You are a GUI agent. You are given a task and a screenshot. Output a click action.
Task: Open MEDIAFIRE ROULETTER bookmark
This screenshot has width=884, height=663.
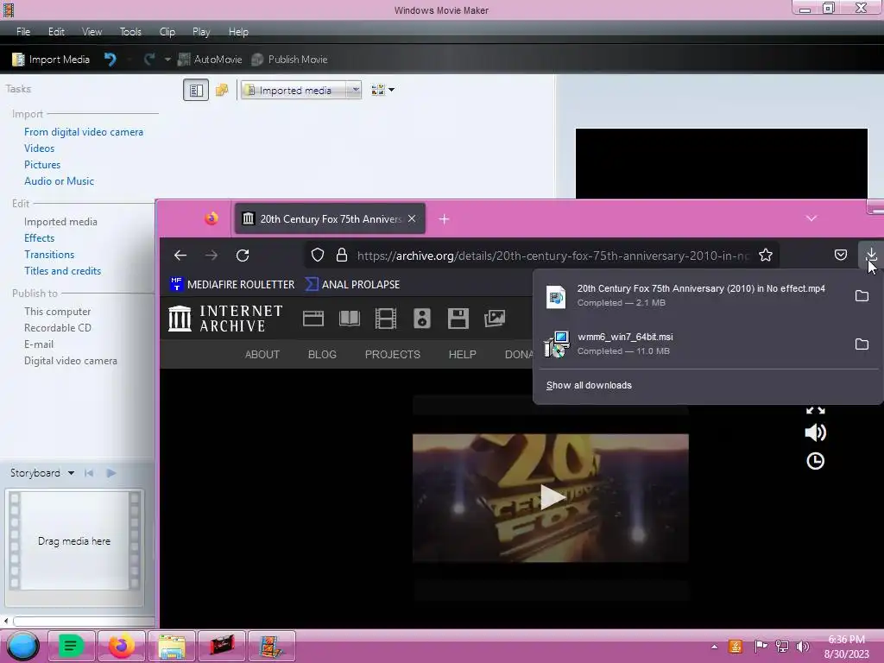pos(232,285)
